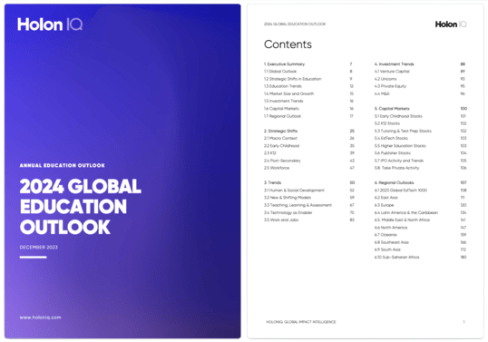Image resolution: width=488 pixels, height=342 pixels.
Task: Open the 6.3 Europe contents entry
Action: click(x=384, y=205)
